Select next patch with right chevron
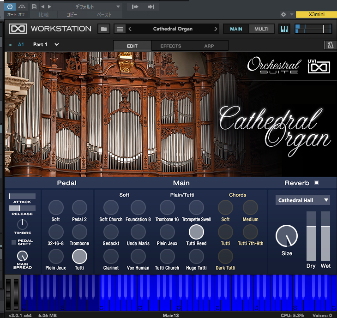The image size is (337, 318). pos(216,29)
